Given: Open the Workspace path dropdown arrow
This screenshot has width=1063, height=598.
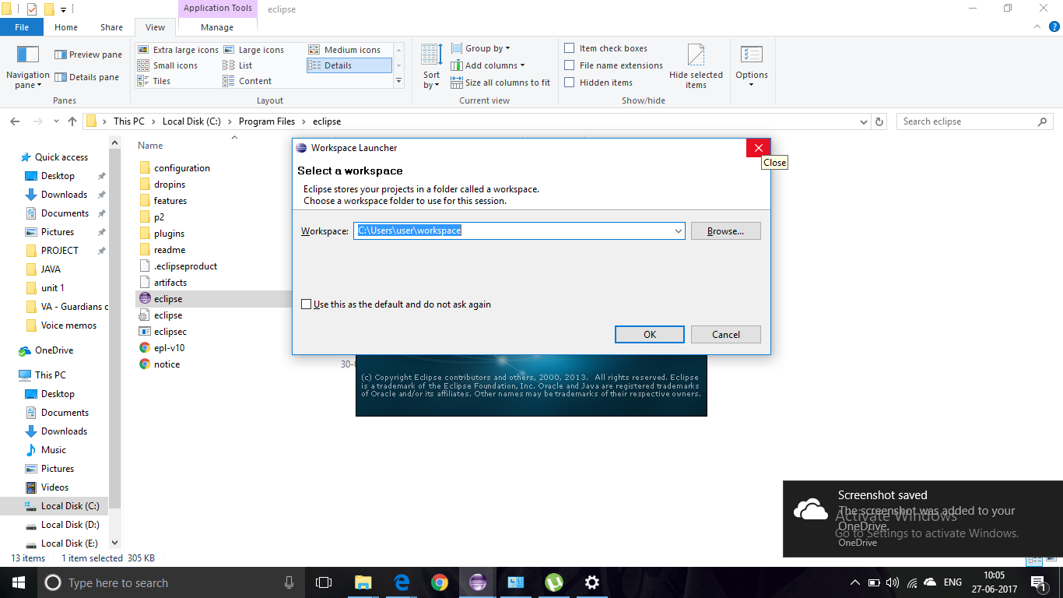Looking at the screenshot, I should pos(678,231).
